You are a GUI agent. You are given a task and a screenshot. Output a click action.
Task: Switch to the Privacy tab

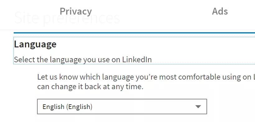tap(76, 11)
